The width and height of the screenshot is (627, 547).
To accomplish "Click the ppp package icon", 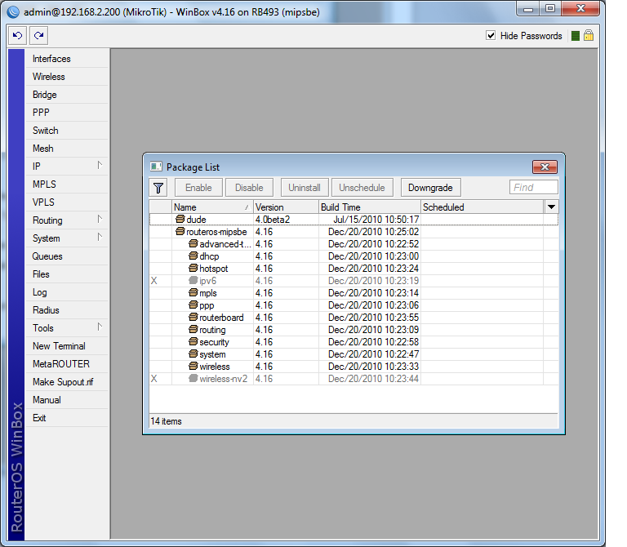I will click(x=193, y=305).
